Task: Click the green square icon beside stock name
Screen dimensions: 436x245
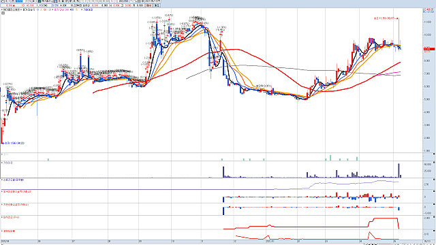Action: pos(40,1)
